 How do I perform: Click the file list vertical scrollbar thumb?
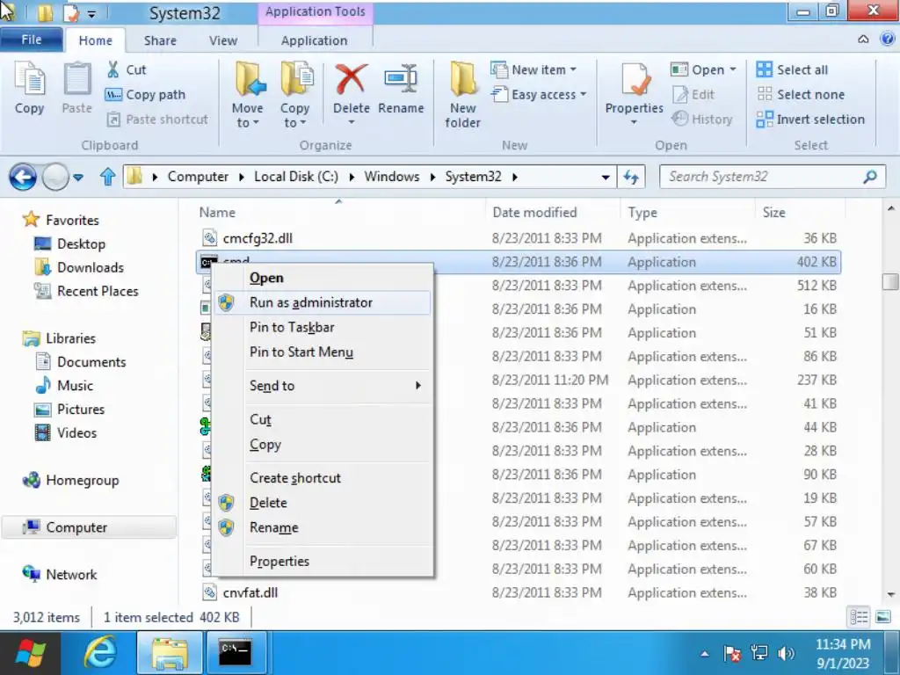click(890, 282)
